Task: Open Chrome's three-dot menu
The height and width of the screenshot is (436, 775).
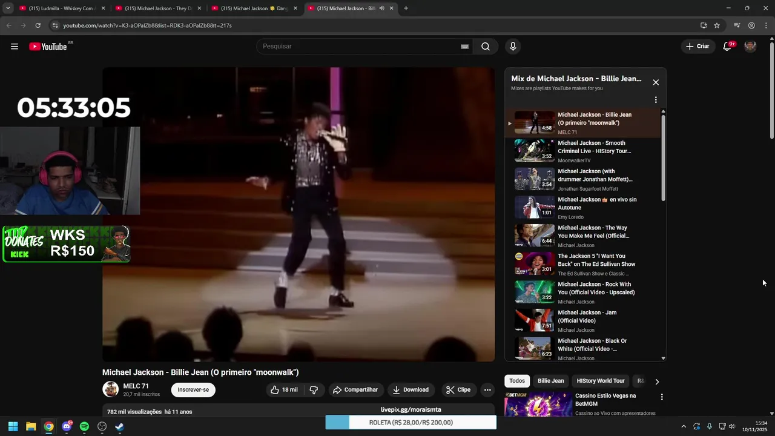Action: (766, 25)
